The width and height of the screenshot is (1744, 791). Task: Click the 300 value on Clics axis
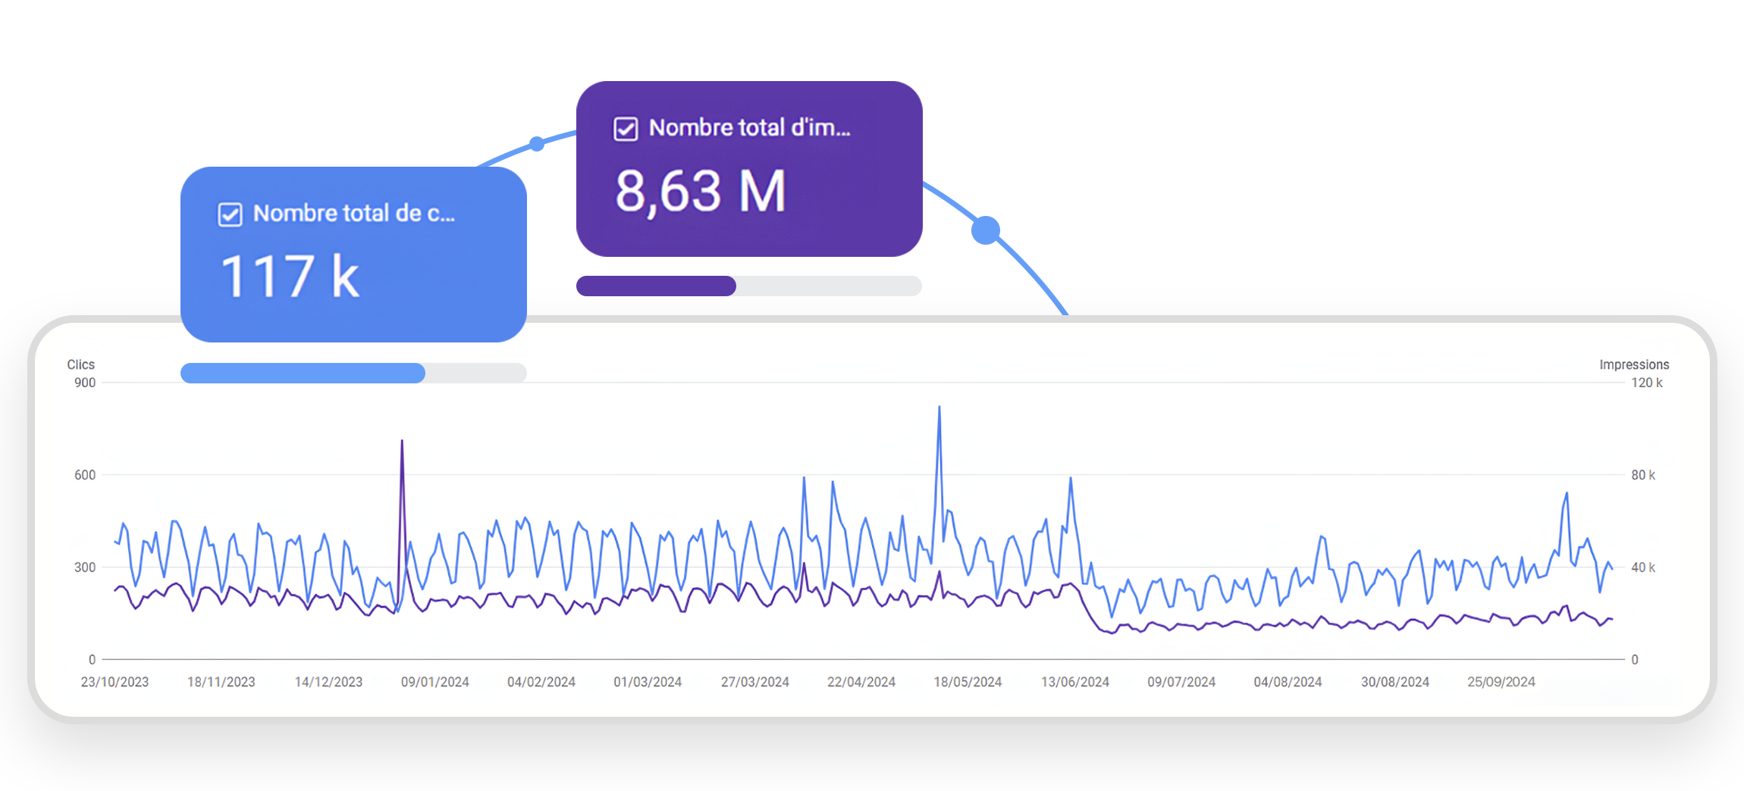[x=85, y=567]
